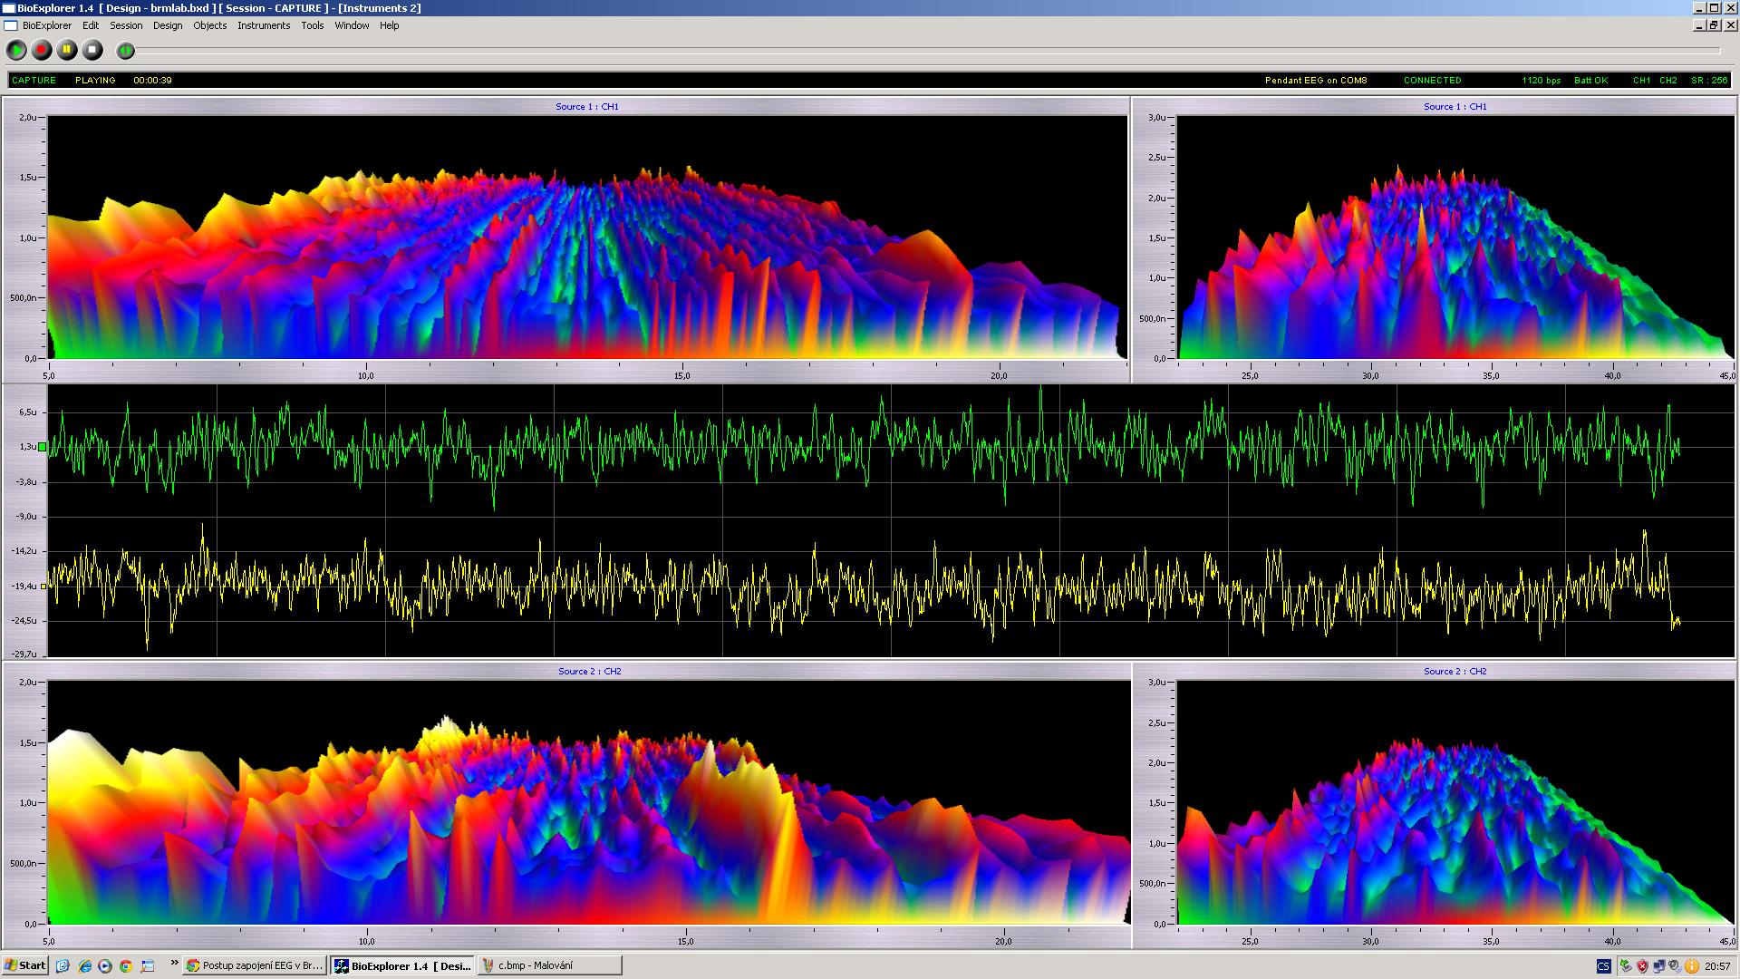This screenshot has width=1740, height=979.
Task: Click the green CH1 trace offset handle
Action: click(x=43, y=447)
